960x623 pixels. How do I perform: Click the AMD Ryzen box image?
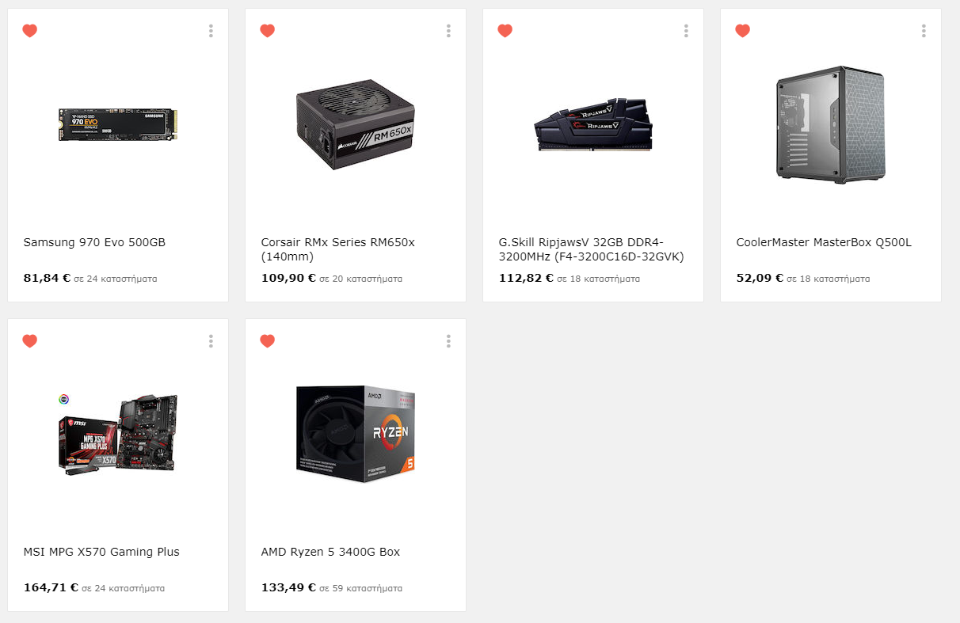click(x=356, y=435)
